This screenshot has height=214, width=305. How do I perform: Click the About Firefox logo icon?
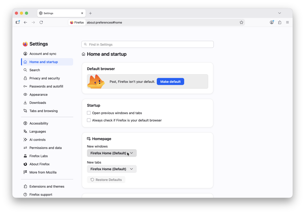[25, 164]
